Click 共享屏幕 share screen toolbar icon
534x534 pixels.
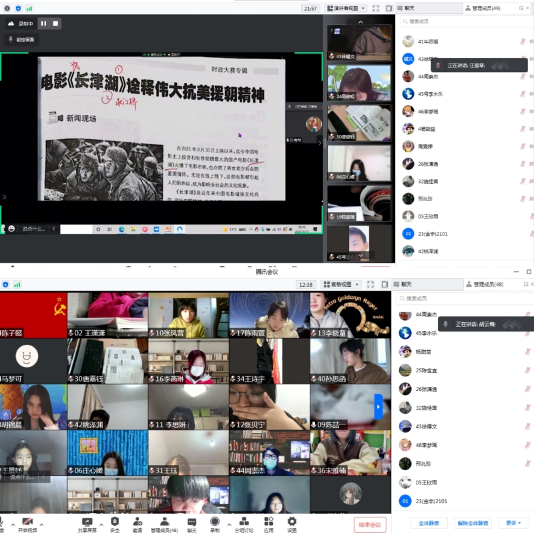[87, 525]
